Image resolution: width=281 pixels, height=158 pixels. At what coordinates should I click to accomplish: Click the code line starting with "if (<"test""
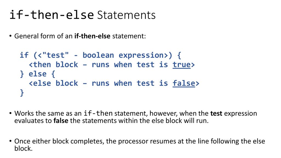coord(100,55)
